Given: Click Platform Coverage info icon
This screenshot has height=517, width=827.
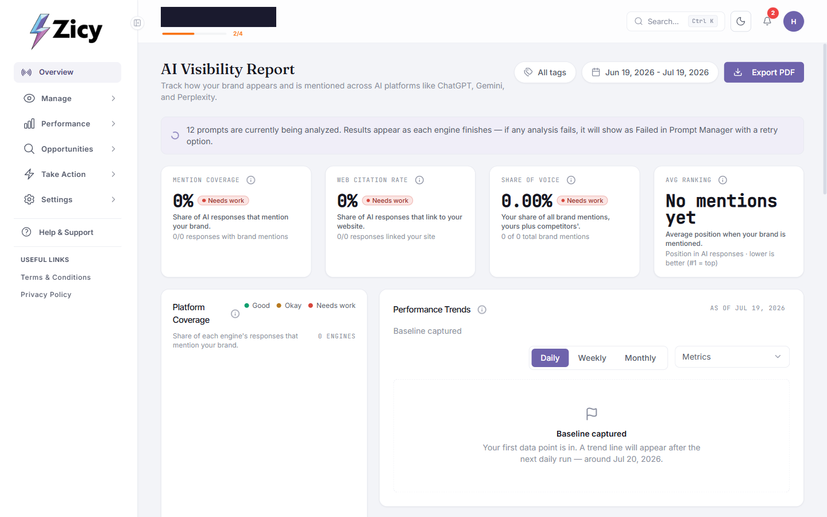Looking at the screenshot, I should point(235,314).
